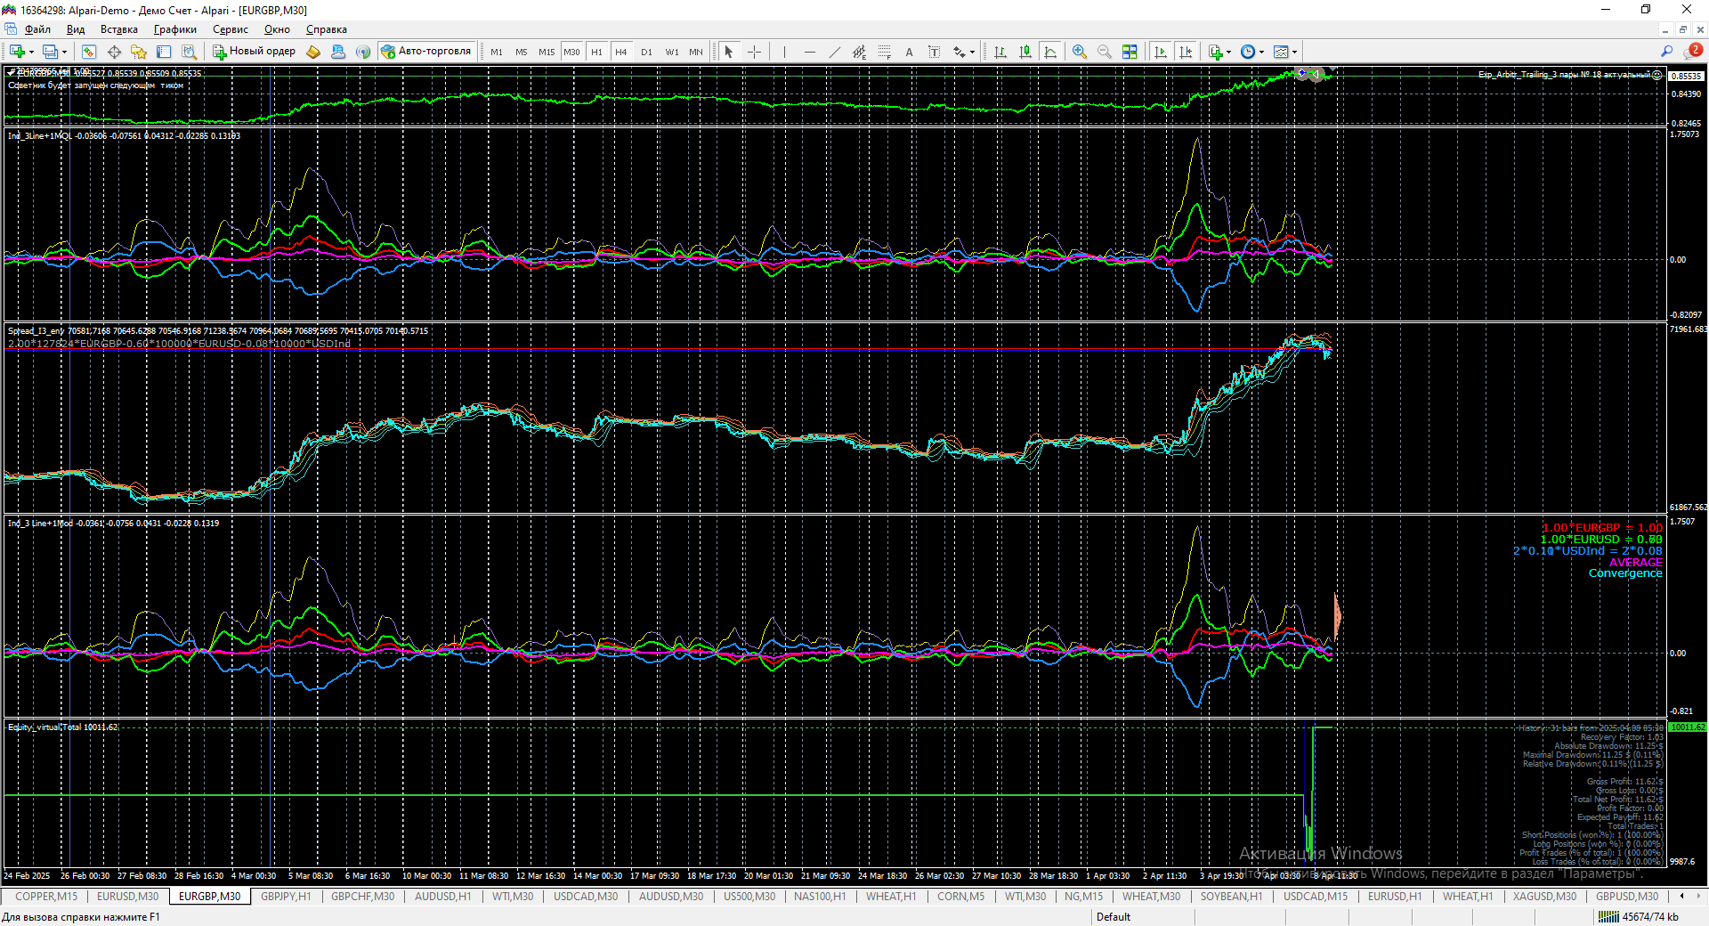This screenshot has width=1709, height=926.
Task: Expand the Templates dropdown
Action: pos(1294,52)
